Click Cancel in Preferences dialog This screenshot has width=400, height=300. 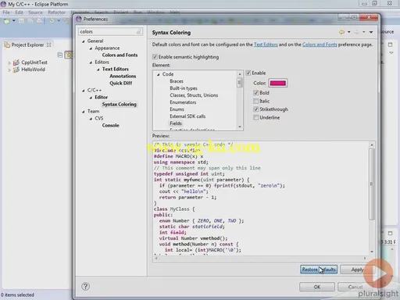tap(355, 287)
